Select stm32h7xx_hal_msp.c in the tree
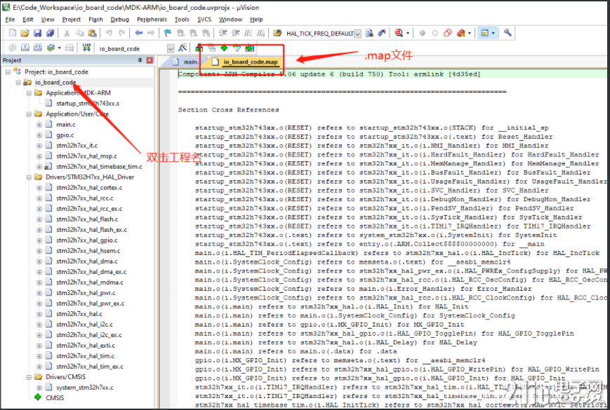 (86, 156)
